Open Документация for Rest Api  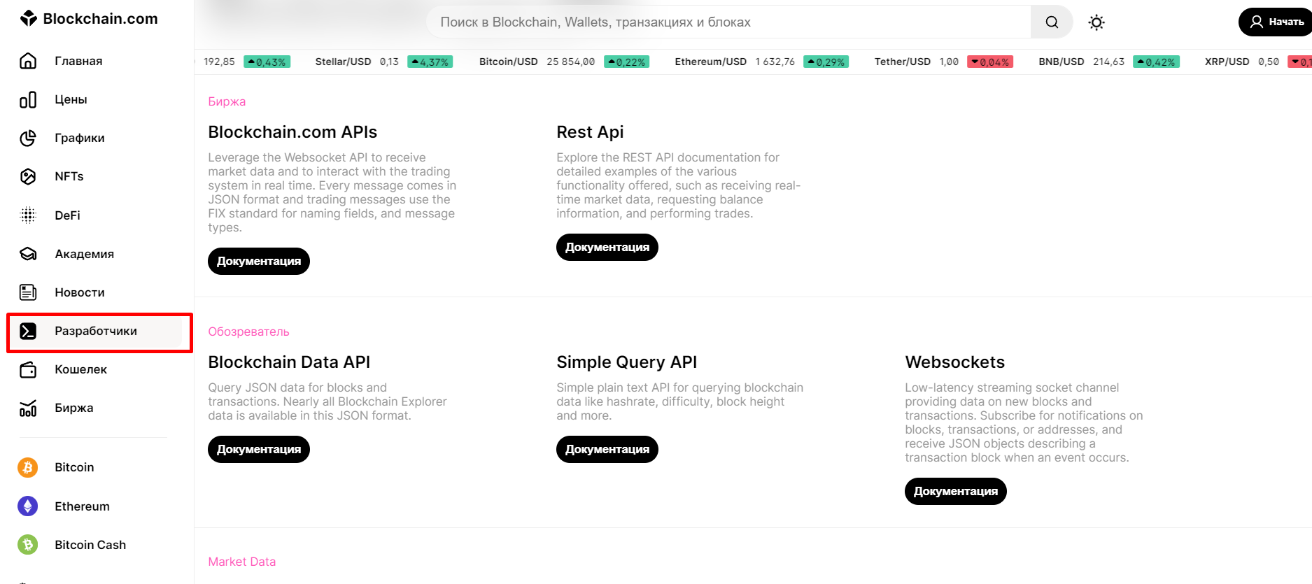tap(607, 247)
